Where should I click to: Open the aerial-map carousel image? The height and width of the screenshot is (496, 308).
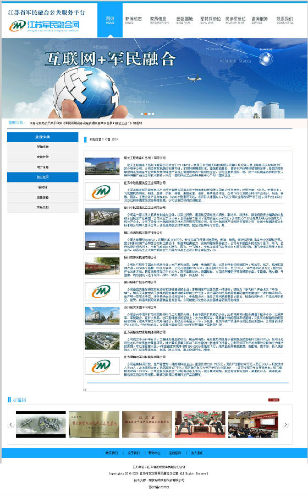coord(41,424)
